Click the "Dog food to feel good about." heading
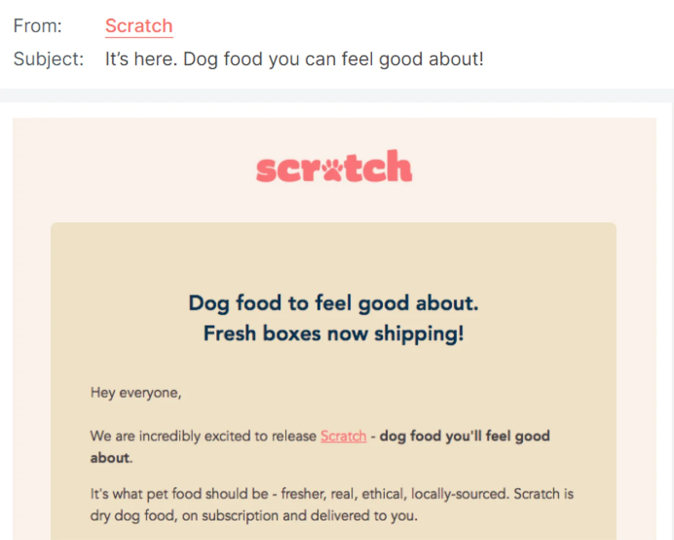Screen dimensions: 674x540 point(333,303)
